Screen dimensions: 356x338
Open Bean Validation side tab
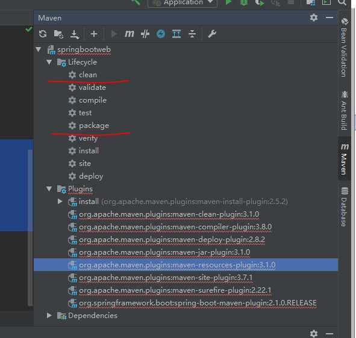344,48
